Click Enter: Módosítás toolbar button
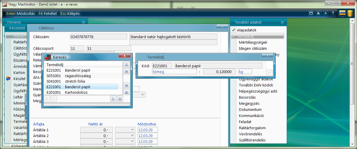 click(21, 13)
